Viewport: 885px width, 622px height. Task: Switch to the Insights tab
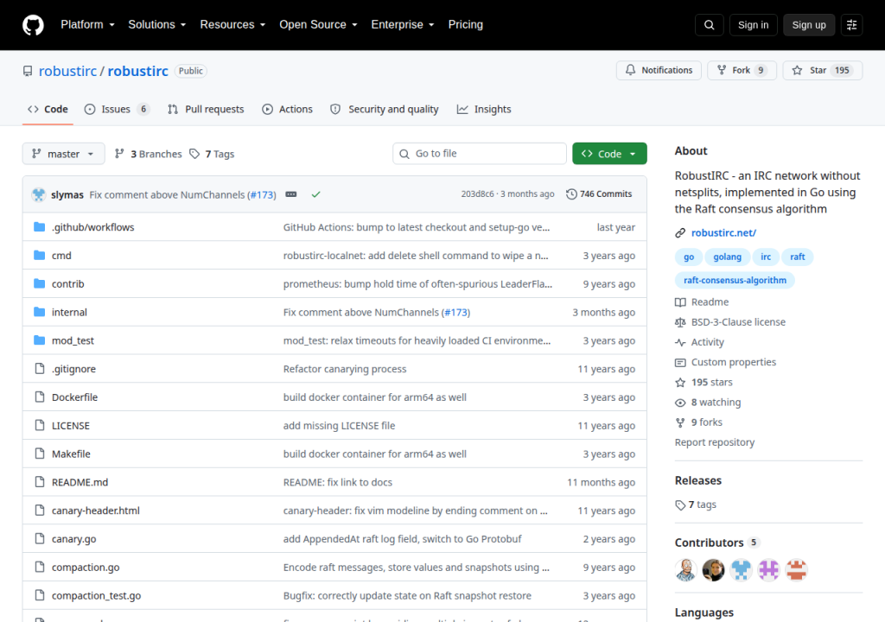[x=484, y=110]
